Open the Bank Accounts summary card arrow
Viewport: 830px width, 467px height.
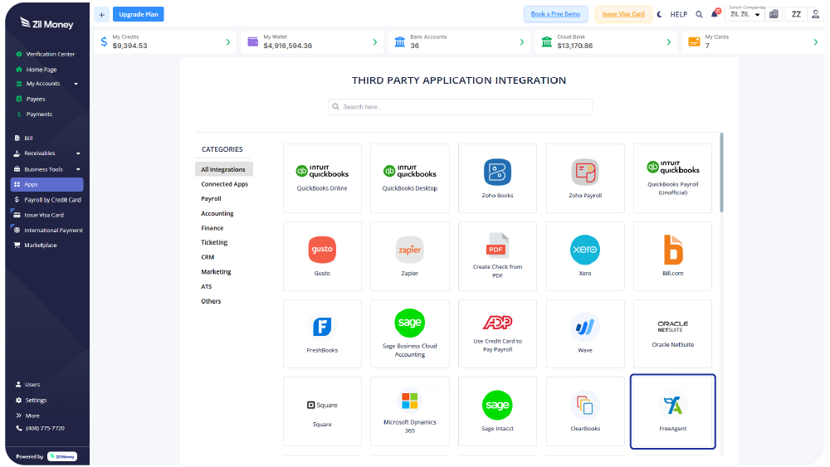[522, 41]
